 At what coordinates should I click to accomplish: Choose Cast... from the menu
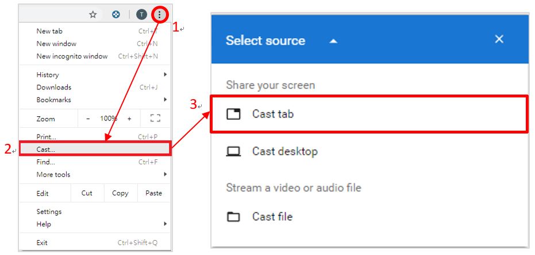click(x=94, y=149)
